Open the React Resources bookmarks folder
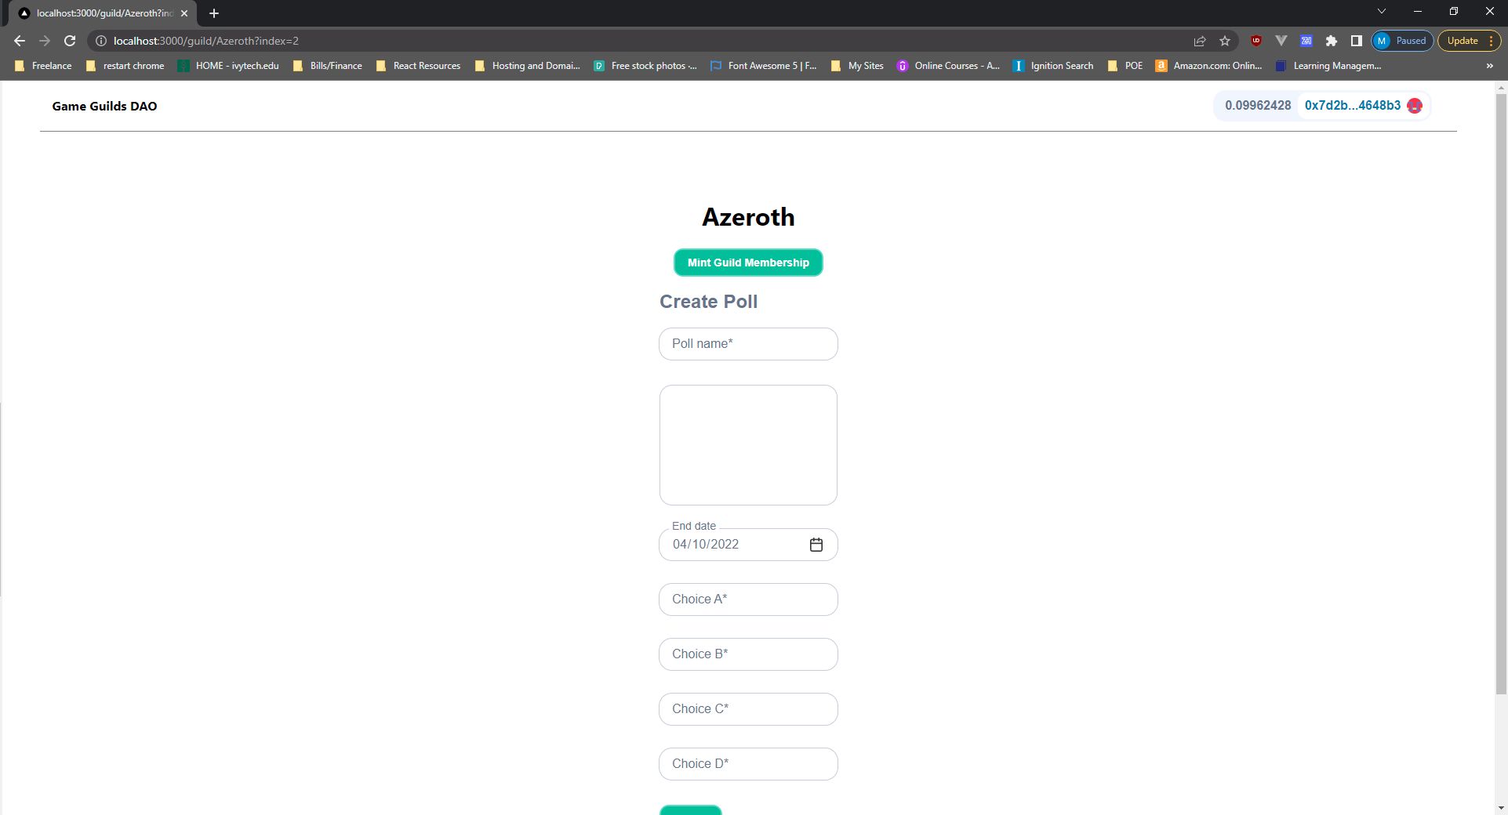The height and width of the screenshot is (815, 1508). (418, 66)
